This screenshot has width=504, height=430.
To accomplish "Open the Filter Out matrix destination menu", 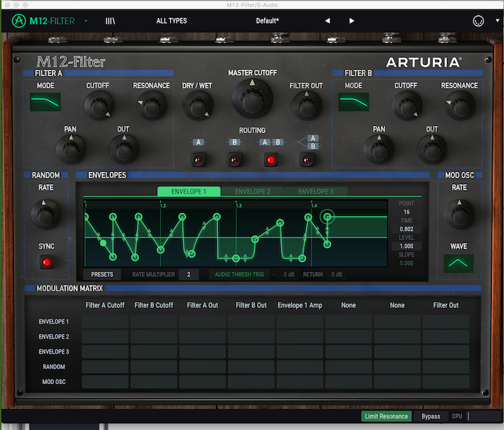I will [x=446, y=305].
